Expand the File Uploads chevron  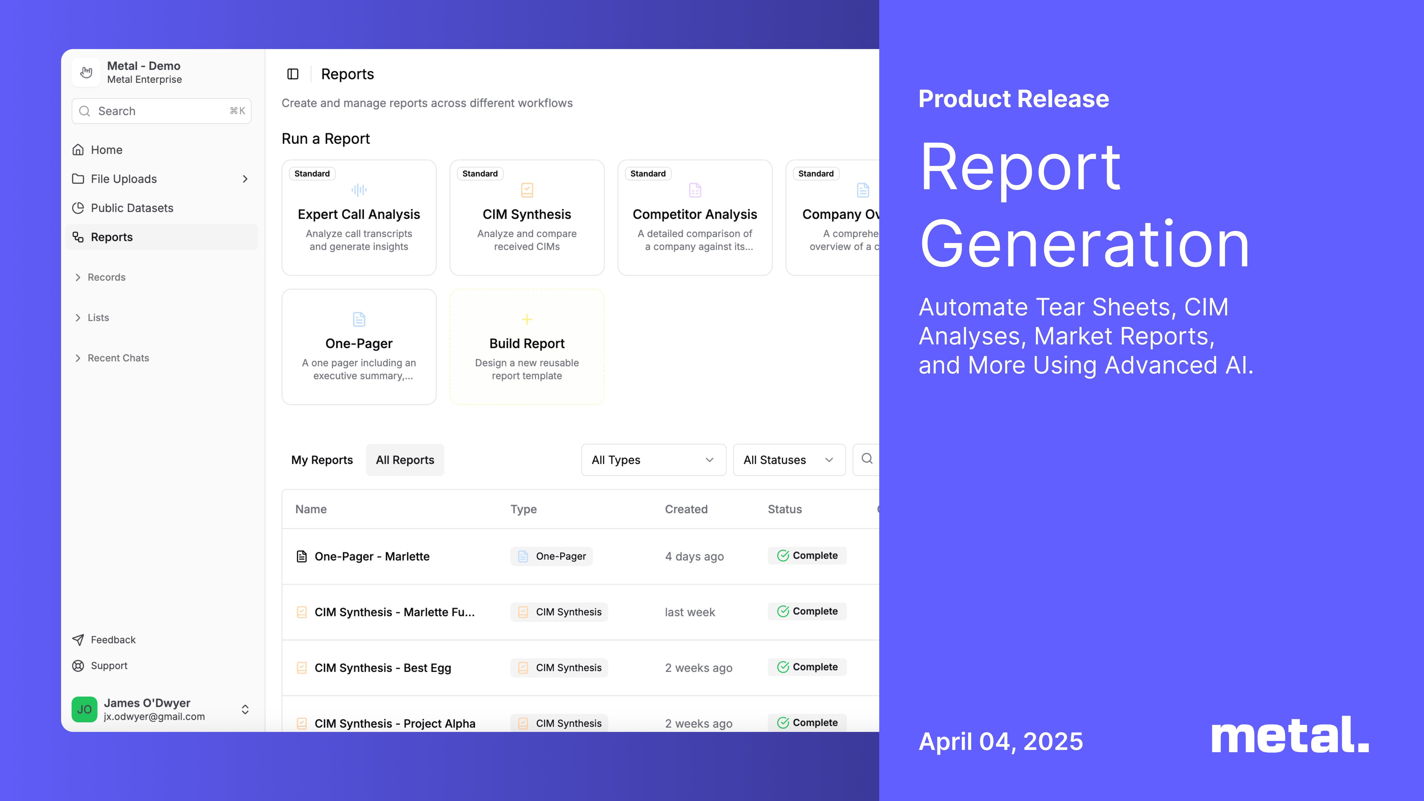coord(245,179)
